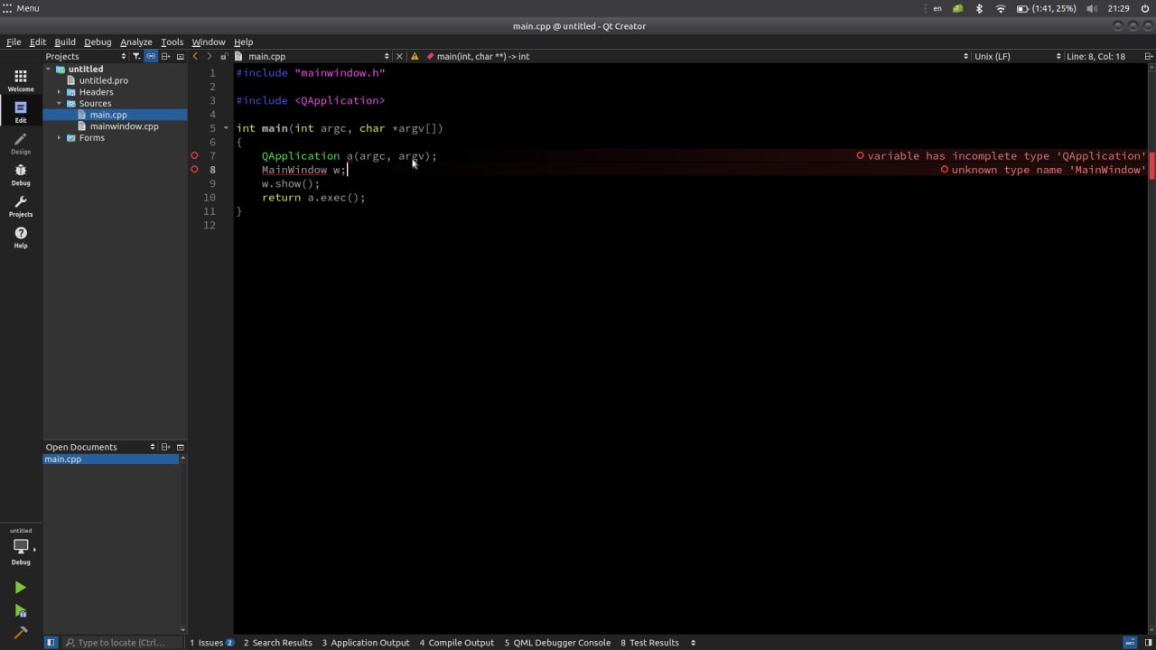Click the breakpoint marker on line 7
Screen dimensions: 1156x650
pos(194,156)
